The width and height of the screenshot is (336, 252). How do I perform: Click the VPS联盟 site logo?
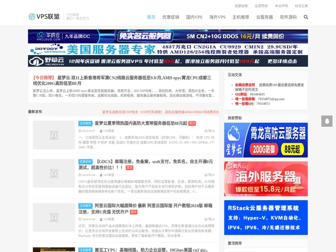pyautogui.click(x=44, y=16)
